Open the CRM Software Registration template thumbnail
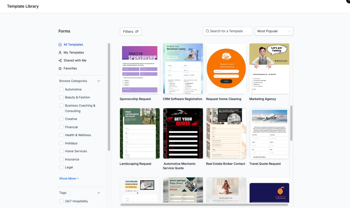 (x=183, y=69)
